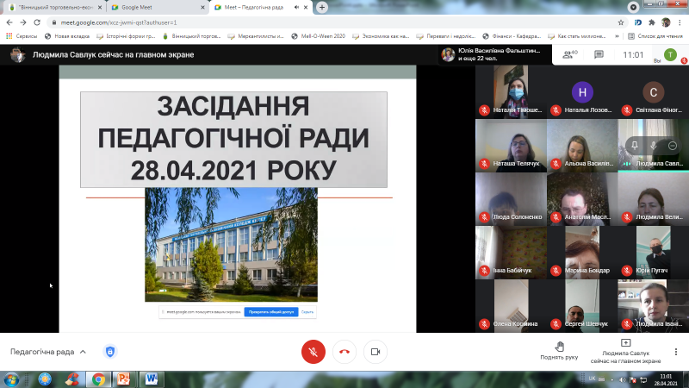The height and width of the screenshot is (388, 689).
Task: Select Наталья Лозов... participant tile
Action: (582, 91)
